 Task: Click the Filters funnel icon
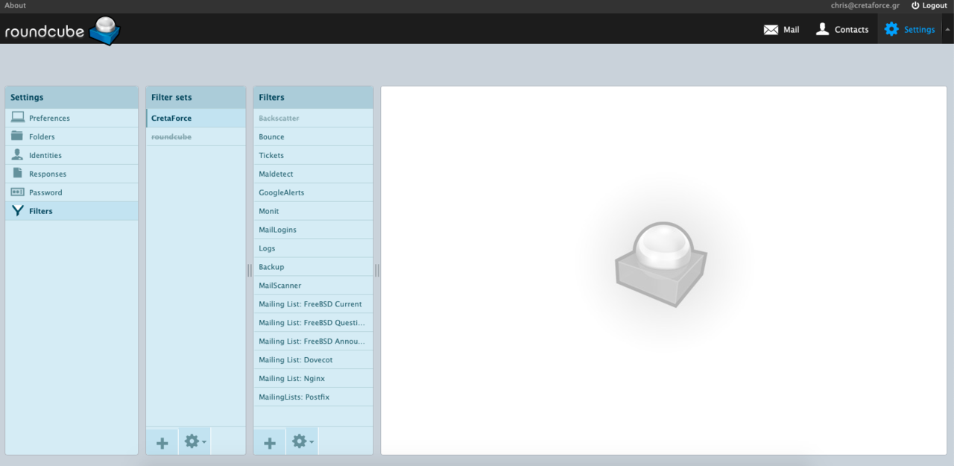(17, 210)
